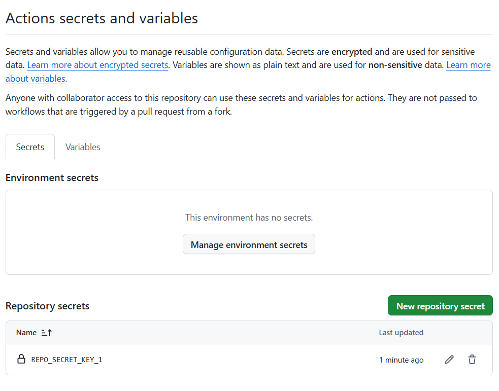The image size is (499, 391).
Task: Click the Actions secrets and variables heading
Action: (x=102, y=18)
